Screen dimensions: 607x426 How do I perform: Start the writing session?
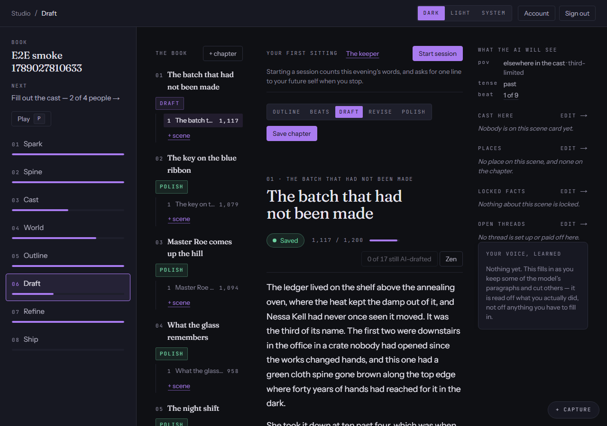click(x=438, y=53)
